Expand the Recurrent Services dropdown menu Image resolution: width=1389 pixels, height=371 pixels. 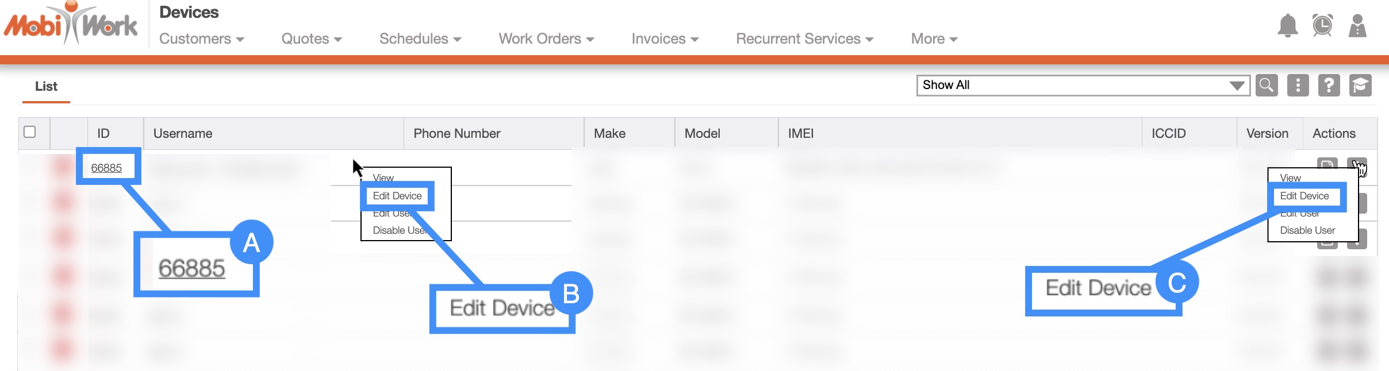coord(804,39)
